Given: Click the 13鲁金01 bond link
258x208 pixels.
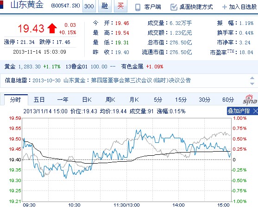Looking at the screenshot, I should [x=76, y=67].
